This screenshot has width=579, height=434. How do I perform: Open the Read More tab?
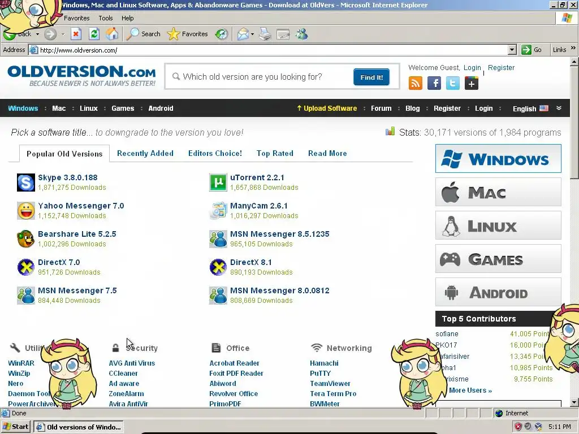(x=327, y=153)
